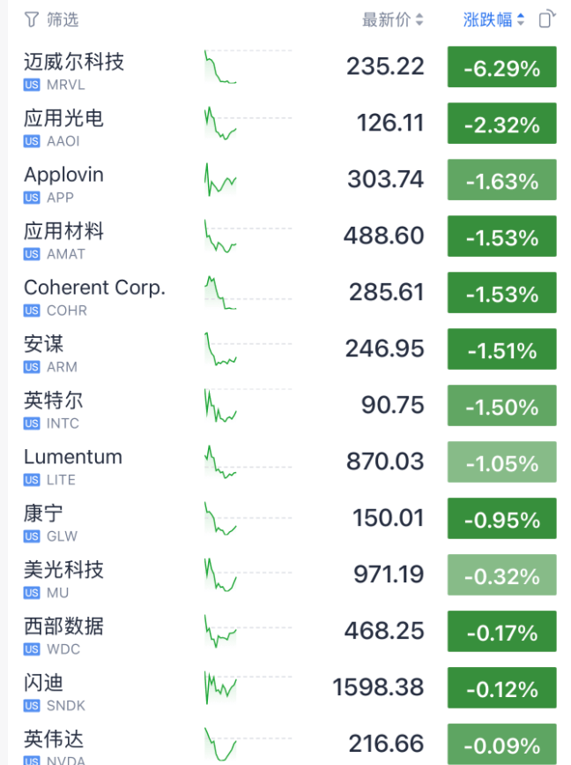
Task: Tap the rotate-screen icon beside 涨跌幅
Action: coord(547,19)
